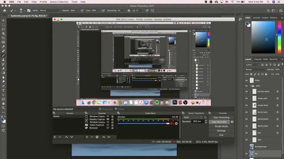Click the Photoshop search icon at top right

[268, 11]
